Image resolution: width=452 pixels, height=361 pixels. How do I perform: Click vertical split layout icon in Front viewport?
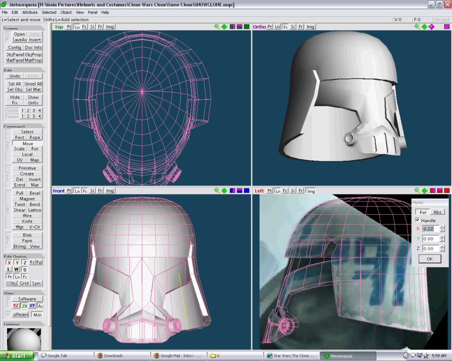click(233, 190)
